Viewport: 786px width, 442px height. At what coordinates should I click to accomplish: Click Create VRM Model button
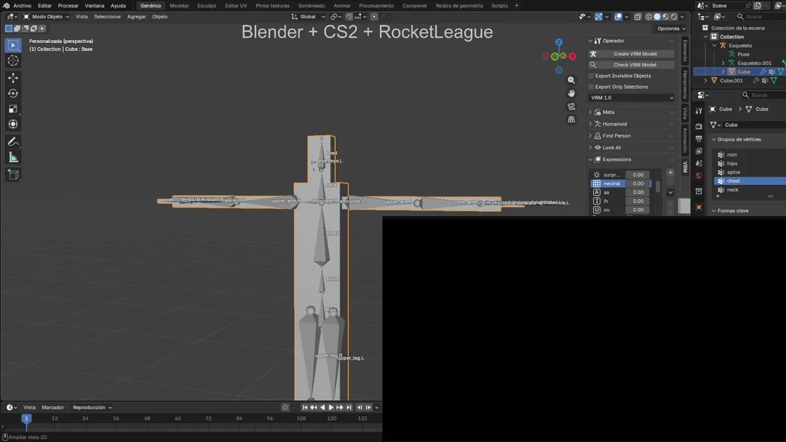coord(631,53)
